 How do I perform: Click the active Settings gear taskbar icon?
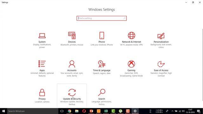coord(135,111)
